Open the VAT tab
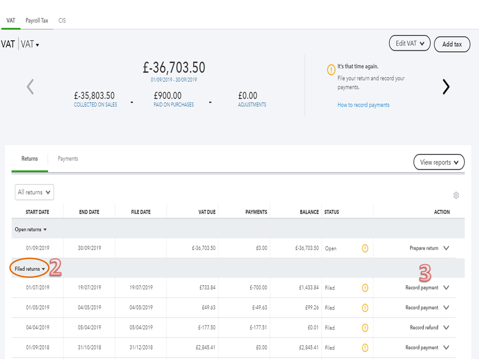The image size is (479, 359). coord(11,21)
